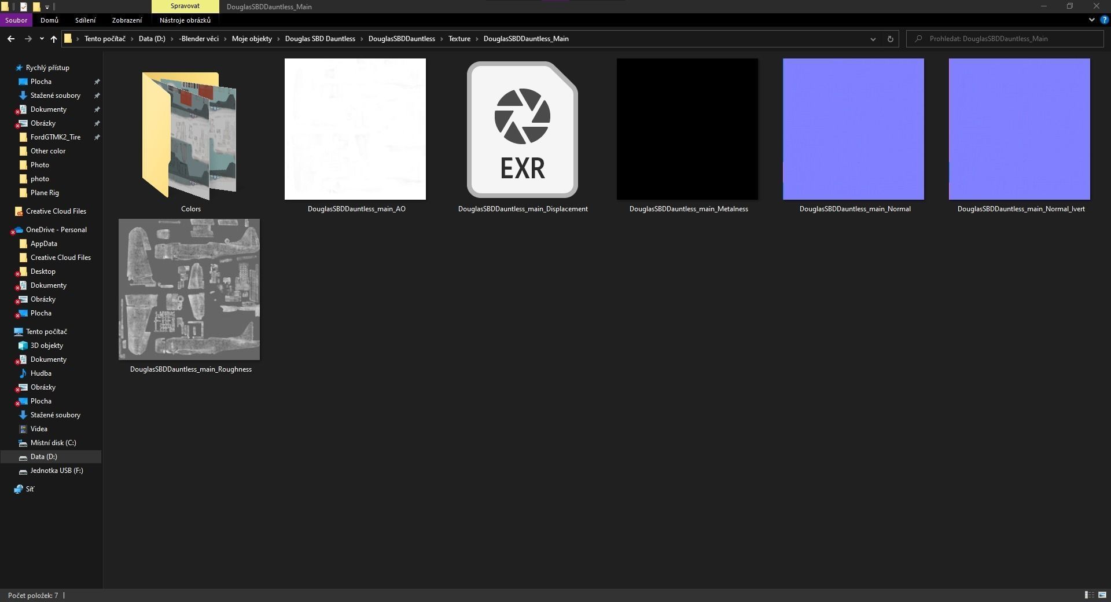
Task: Select OneDrive - Personal cloud entry
Action: pos(56,230)
